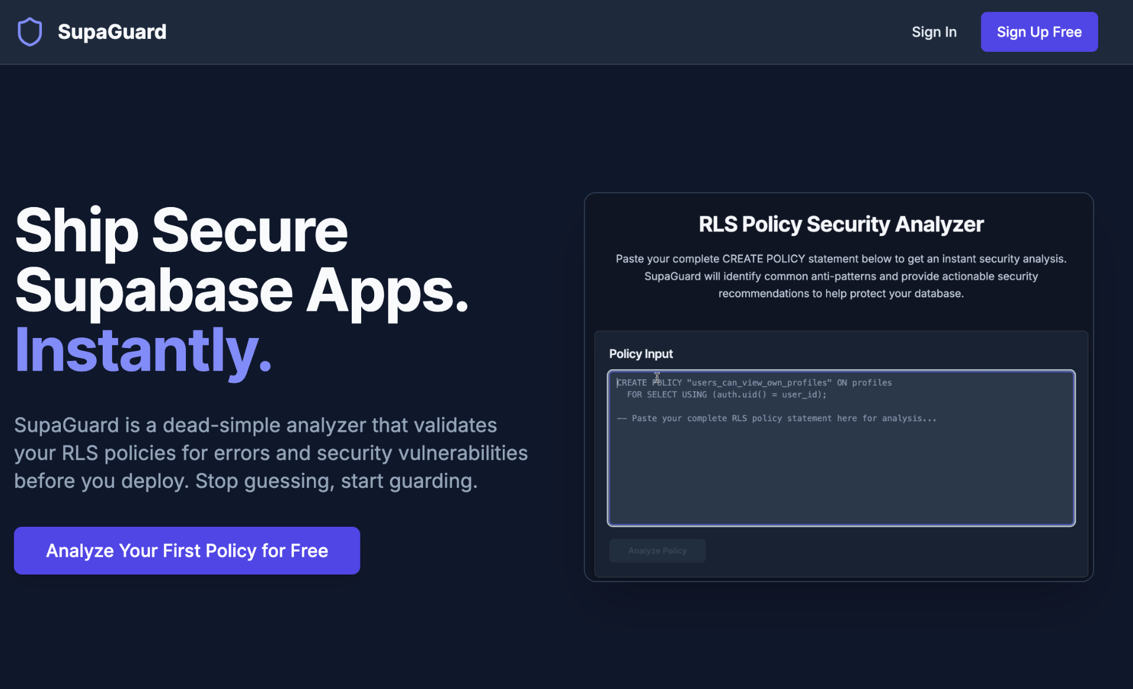Click the SupaGuard brand name
This screenshot has height=689, width=1133.
(112, 32)
